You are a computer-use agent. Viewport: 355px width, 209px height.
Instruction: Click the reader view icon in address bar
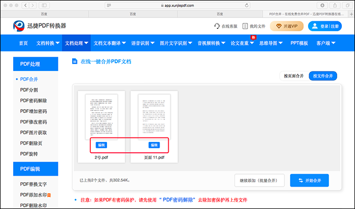pos(109,5)
